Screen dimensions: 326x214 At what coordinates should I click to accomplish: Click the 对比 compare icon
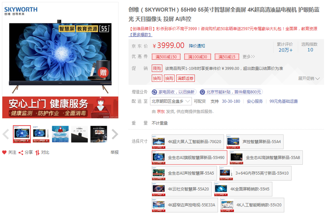pyautogui.click(x=37, y=152)
